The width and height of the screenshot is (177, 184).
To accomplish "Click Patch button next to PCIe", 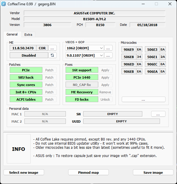I will point(49,70).
